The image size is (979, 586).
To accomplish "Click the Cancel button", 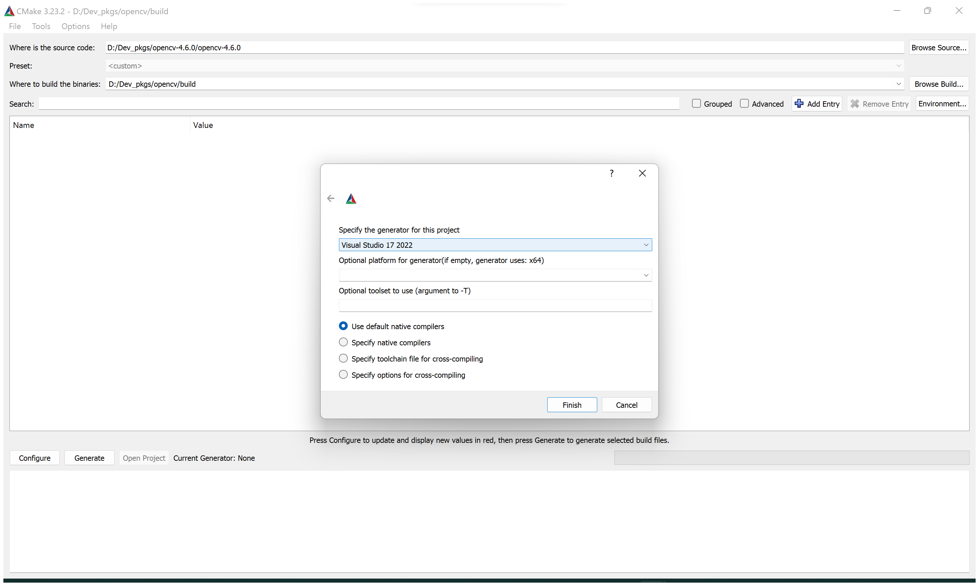I will pos(626,405).
